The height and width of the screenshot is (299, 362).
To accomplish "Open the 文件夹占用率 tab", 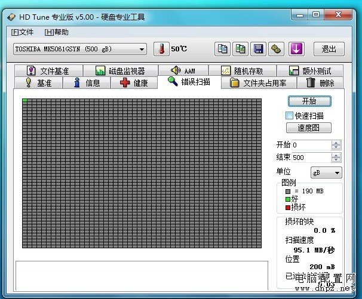I will [x=259, y=82].
